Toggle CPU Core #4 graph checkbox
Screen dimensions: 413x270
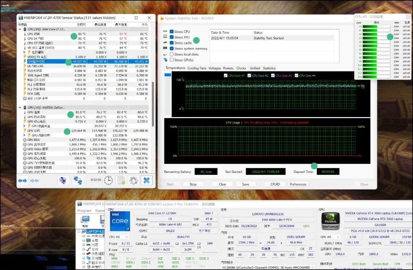click(296, 75)
